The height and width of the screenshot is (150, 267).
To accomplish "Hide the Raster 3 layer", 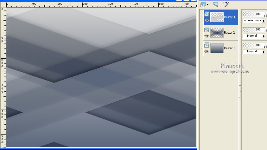I will pos(207,20).
